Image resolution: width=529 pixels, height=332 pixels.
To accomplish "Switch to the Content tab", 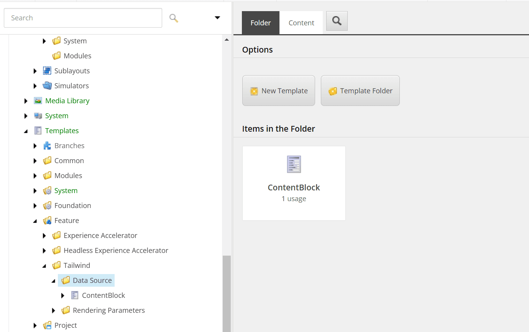I will pos(301,23).
